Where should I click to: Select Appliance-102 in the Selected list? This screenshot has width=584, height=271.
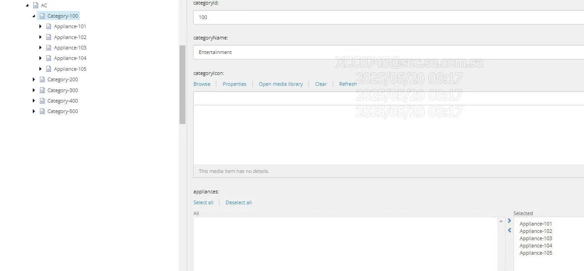[x=535, y=231]
